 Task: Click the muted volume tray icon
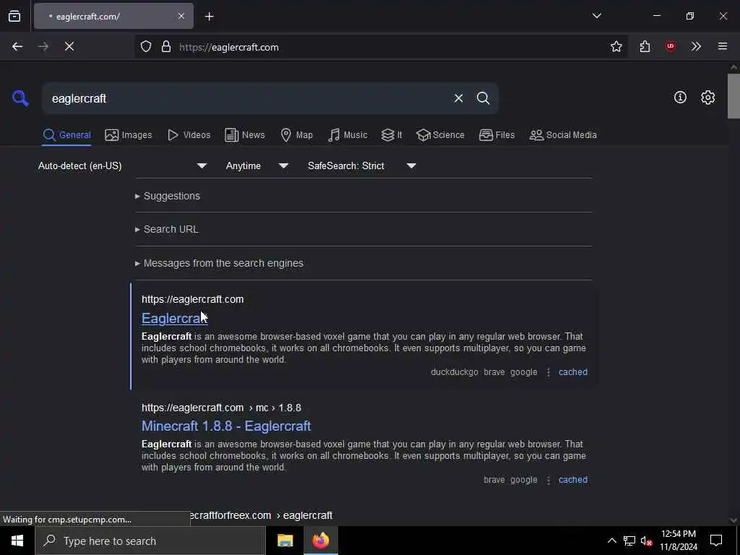[x=647, y=541]
